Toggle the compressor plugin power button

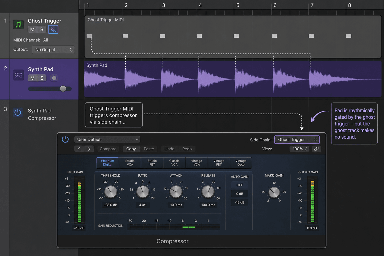pyautogui.click(x=65, y=139)
